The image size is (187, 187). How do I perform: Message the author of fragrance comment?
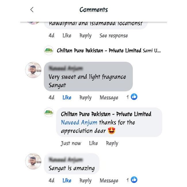(x=109, y=98)
